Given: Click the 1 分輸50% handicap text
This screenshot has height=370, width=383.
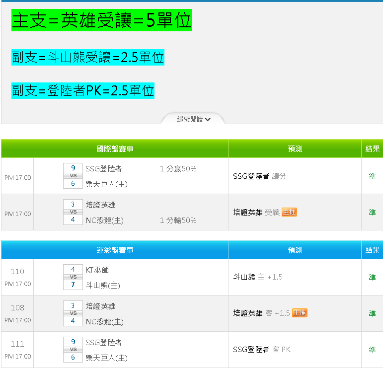Looking at the screenshot, I should tap(178, 221).
